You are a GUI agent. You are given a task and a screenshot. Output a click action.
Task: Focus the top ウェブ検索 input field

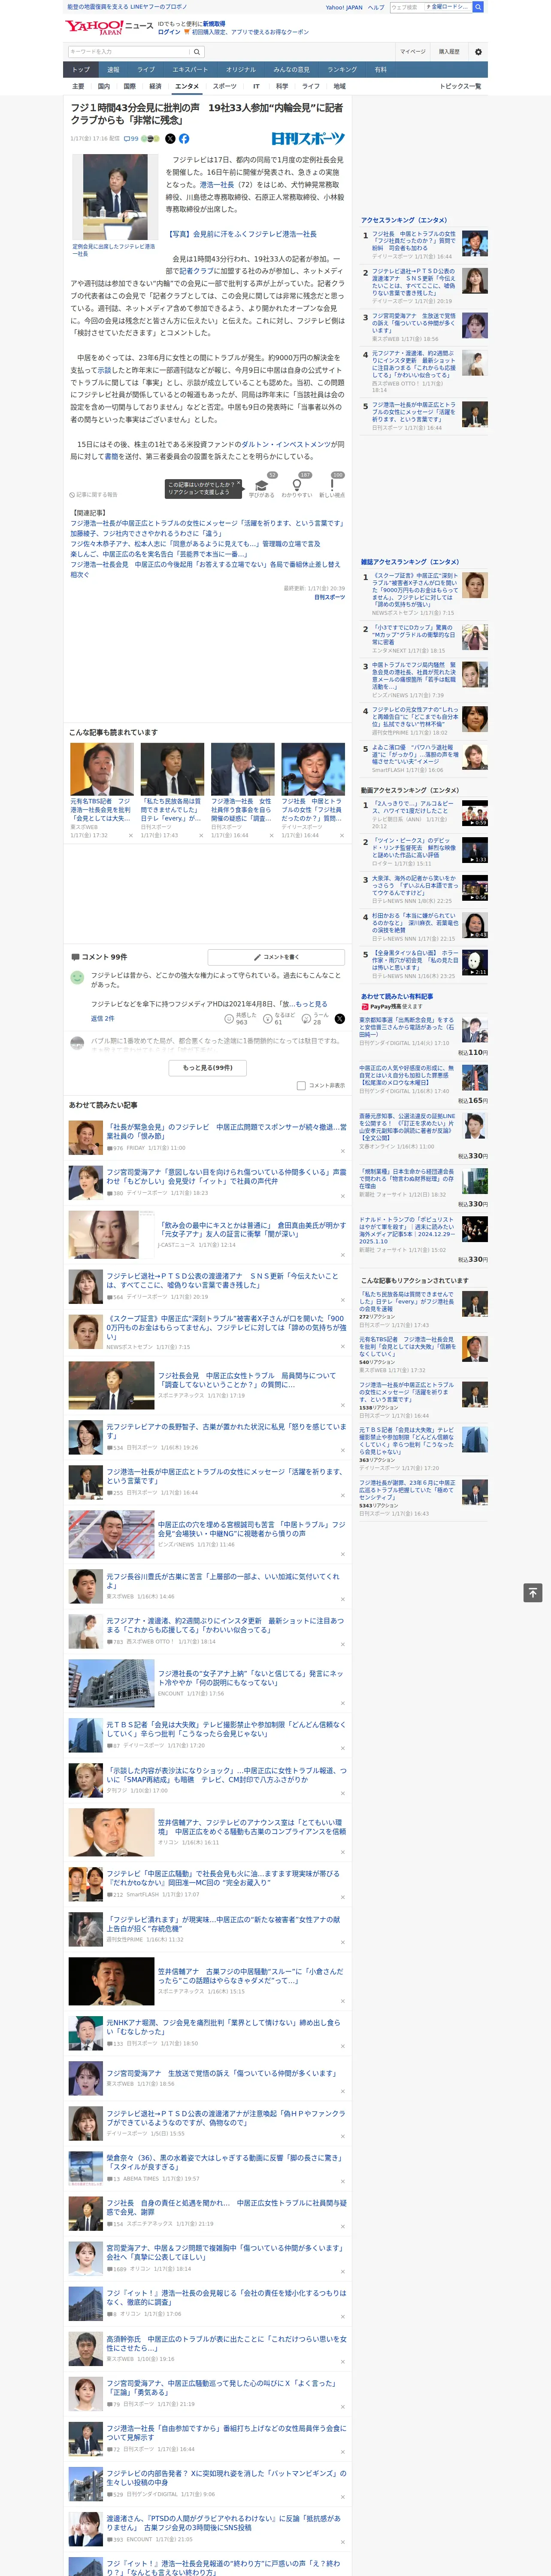click(x=407, y=7)
